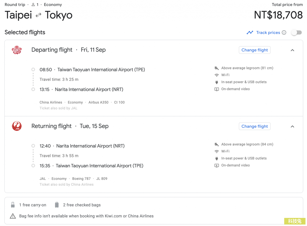Click the CI 100 flight number

[x=119, y=102]
